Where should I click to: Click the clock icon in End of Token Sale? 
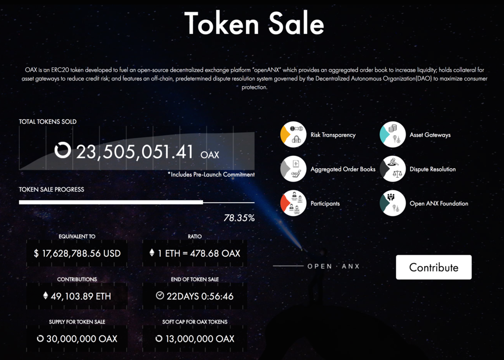pos(159,296)
